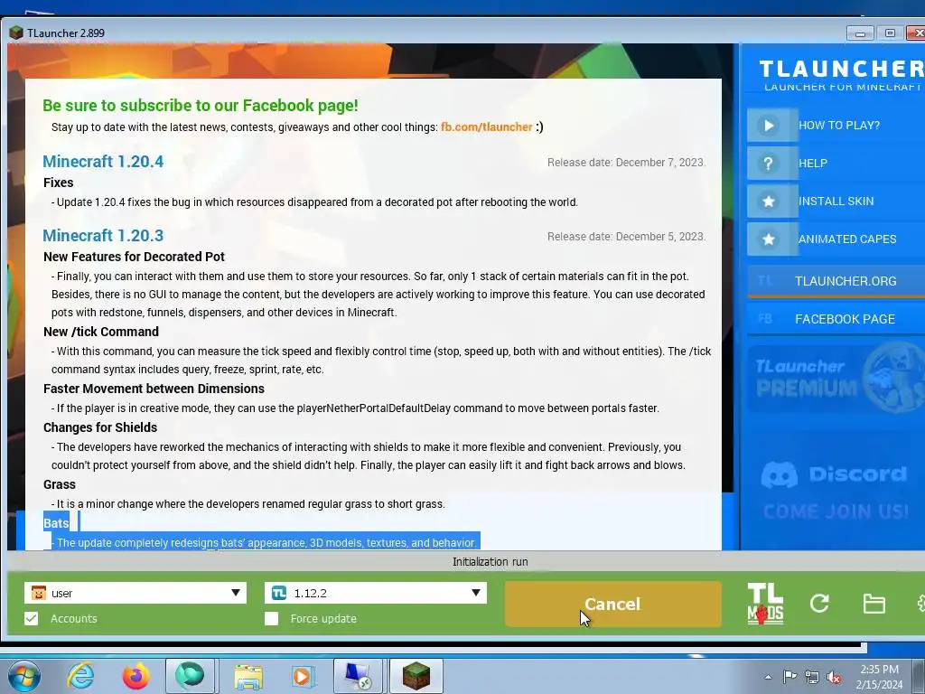
Task: Click the network tray icon
Action: (812, 677)
